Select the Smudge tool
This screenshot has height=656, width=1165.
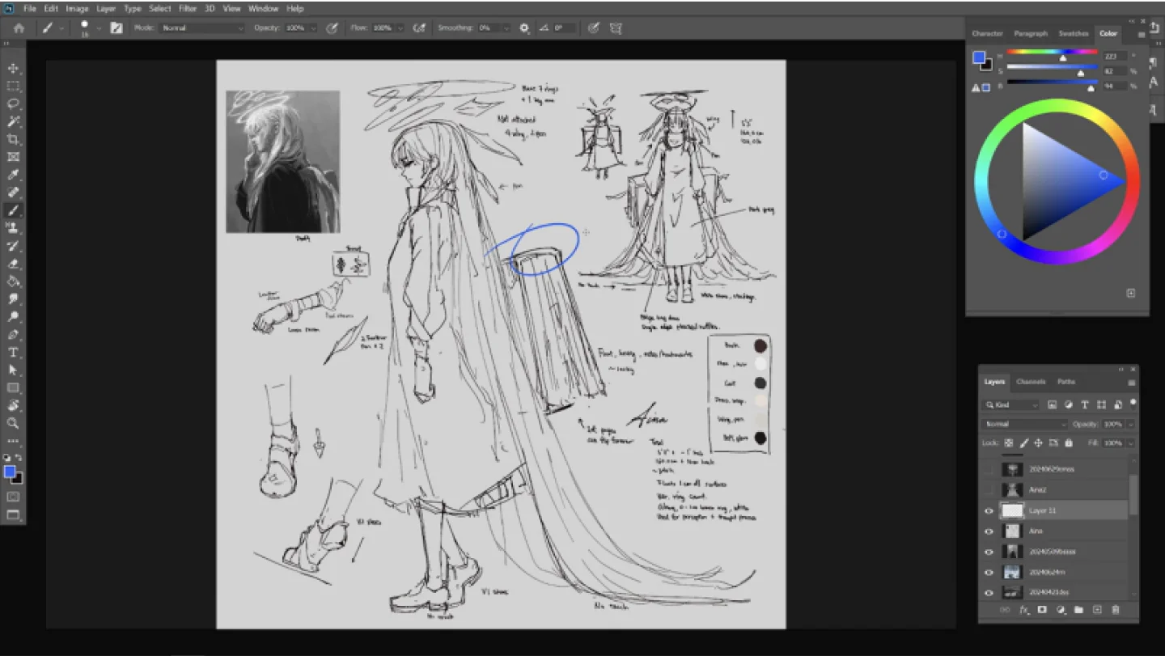tap(13, 299)
